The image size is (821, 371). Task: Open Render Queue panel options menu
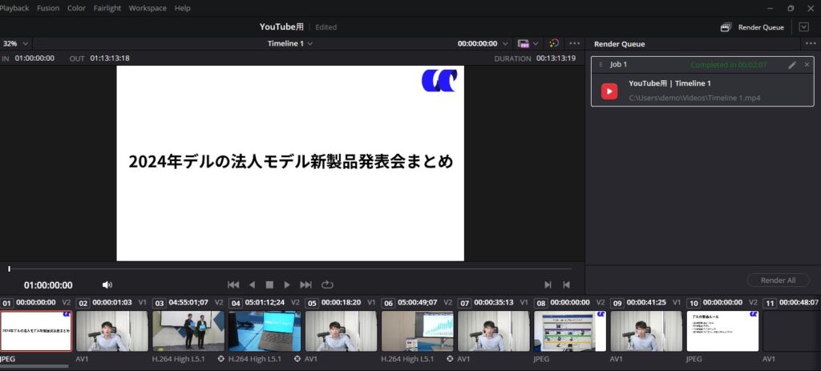pyautogui.click(x=810, y=43)
